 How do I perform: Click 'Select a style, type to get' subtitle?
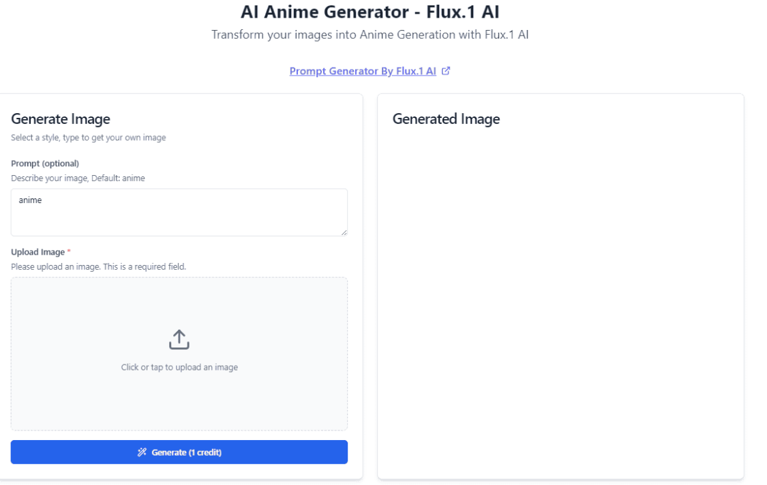(x=89, y=138)
